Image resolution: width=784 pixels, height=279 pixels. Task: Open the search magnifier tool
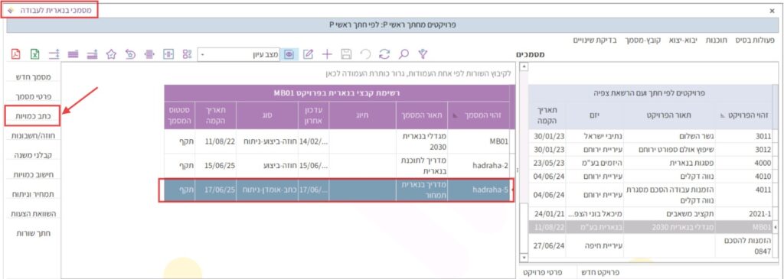point(403,54)
